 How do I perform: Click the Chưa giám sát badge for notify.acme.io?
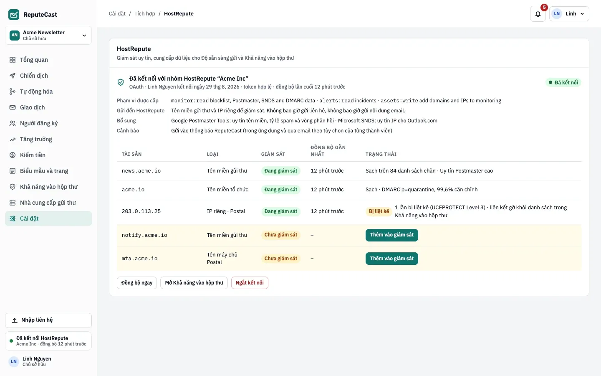pyautogui.click(x=281, y=235)
